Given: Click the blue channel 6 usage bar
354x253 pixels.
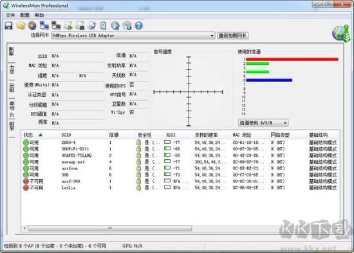Looking at the screenshot, I should [x=269, y=80].
